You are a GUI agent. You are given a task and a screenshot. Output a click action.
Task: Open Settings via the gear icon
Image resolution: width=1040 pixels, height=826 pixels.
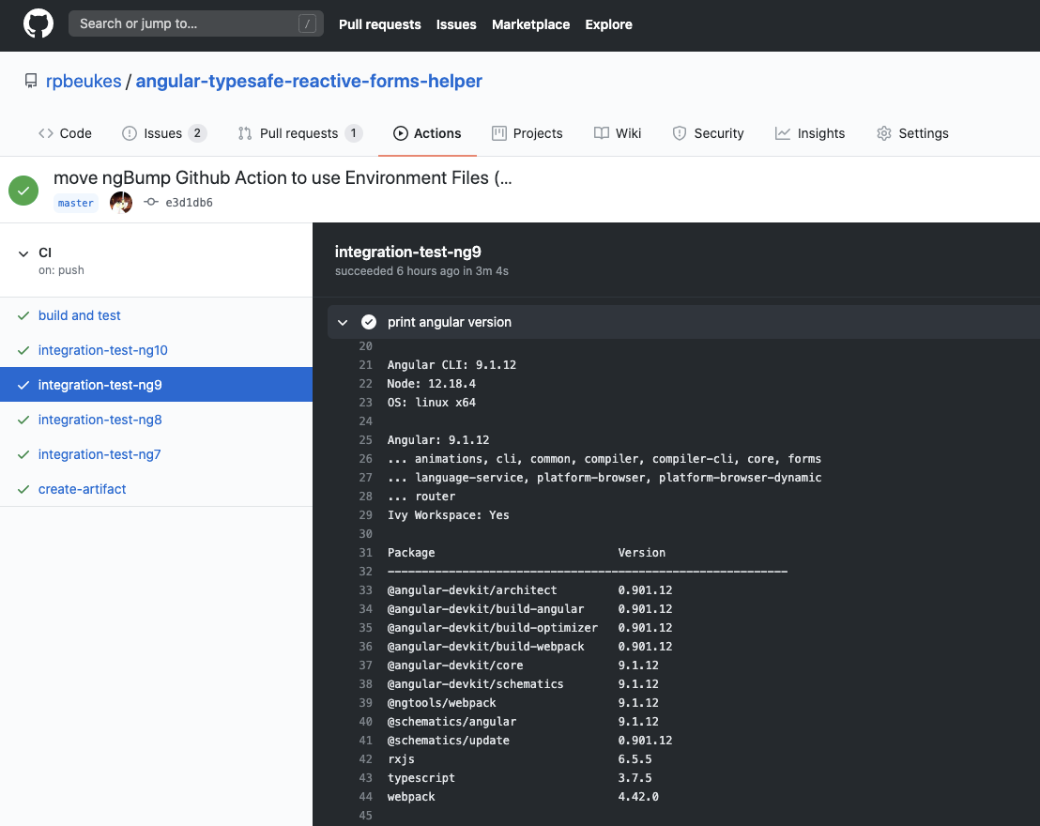[x=883, y=132]
